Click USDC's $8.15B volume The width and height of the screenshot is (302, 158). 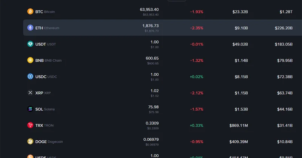click(x=241, y=77)
